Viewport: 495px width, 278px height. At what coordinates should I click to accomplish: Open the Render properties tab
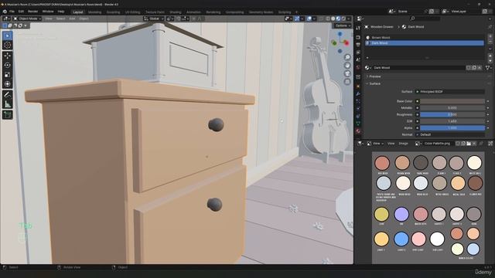358,37
